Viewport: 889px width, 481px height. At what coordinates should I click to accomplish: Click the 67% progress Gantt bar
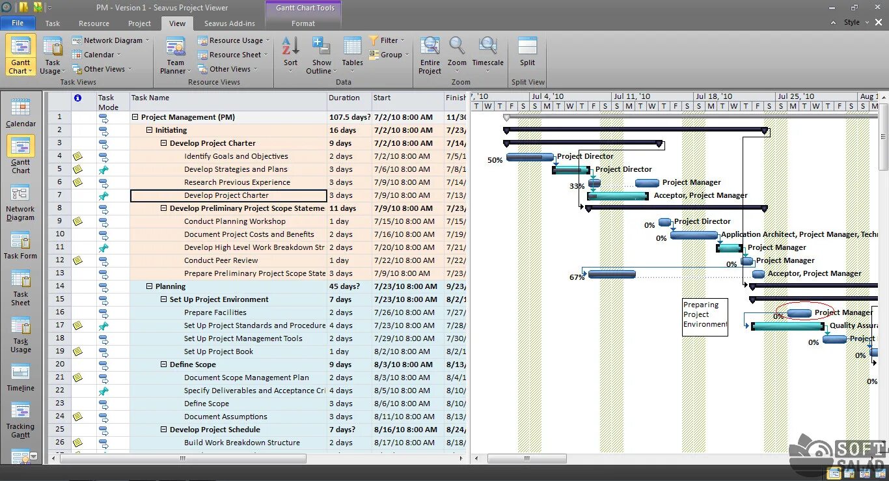coord(612,274)
